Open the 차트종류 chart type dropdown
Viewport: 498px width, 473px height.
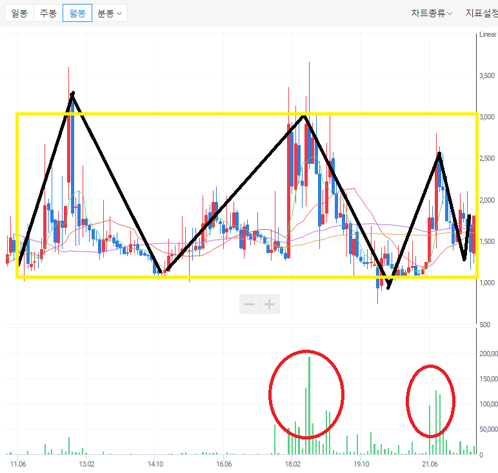[x=432, y=14]
